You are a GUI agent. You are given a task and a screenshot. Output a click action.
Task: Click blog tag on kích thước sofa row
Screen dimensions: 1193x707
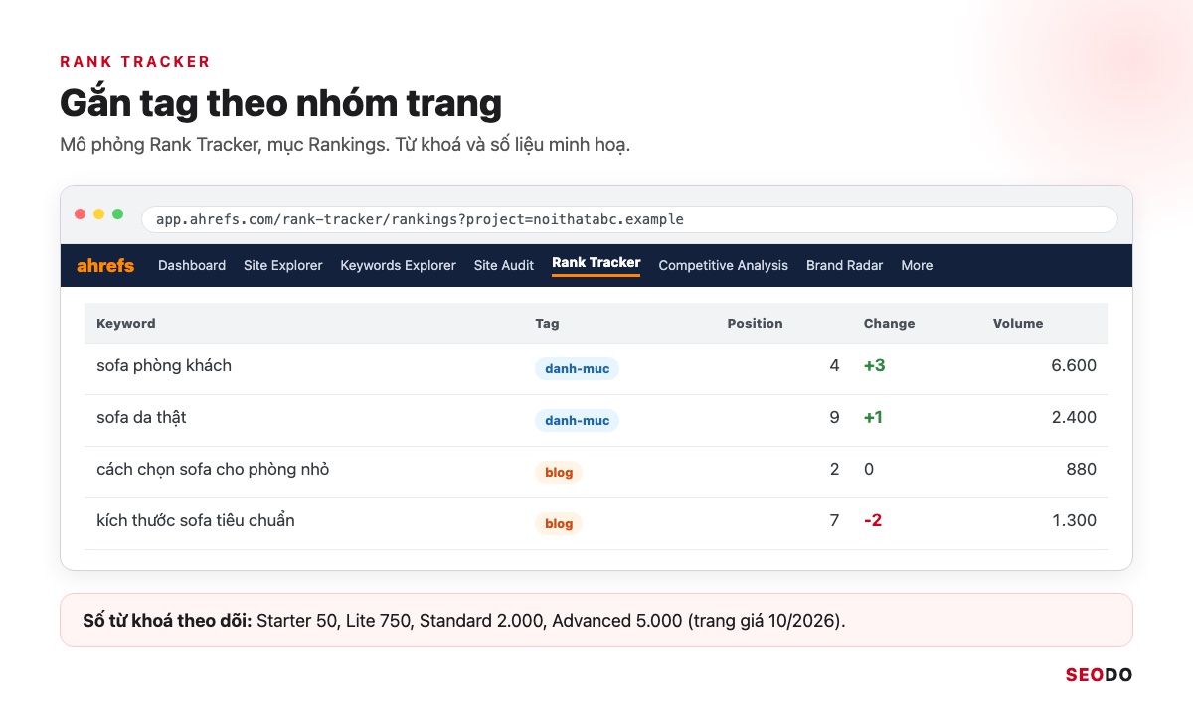point(559,523)
